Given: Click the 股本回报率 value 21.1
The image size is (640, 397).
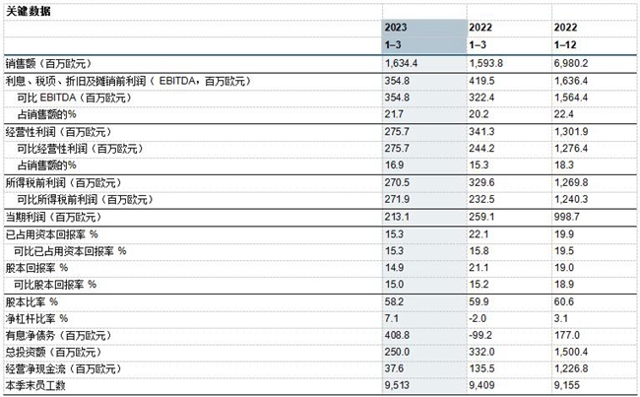Looking at the screenshot, I should (x=480, y=268).
